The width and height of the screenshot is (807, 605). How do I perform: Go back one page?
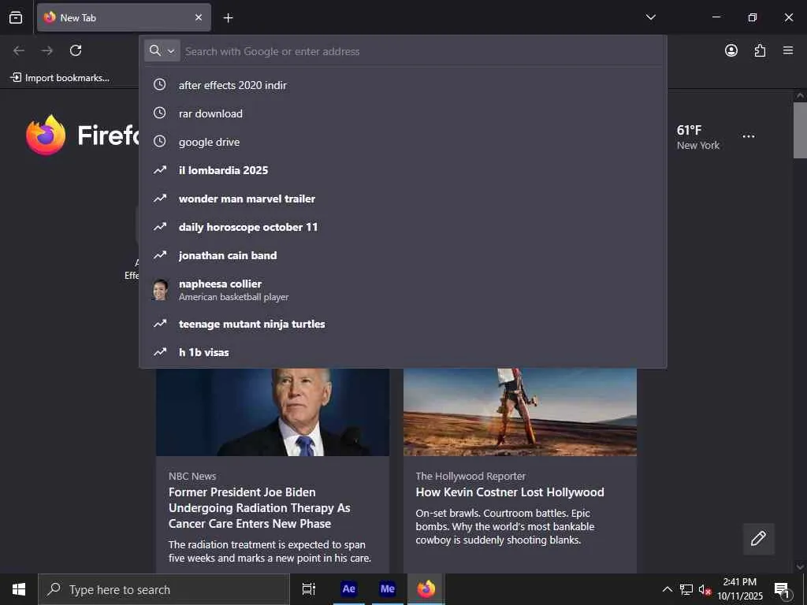tap(19, 50)
